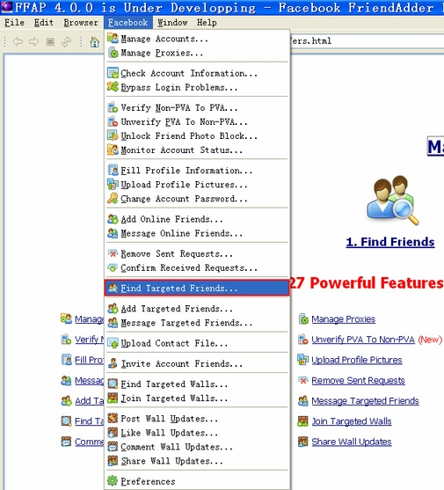Select Add Online Friends... entry
The height and width of the screenshot is (490, 444).
(197, 219)
